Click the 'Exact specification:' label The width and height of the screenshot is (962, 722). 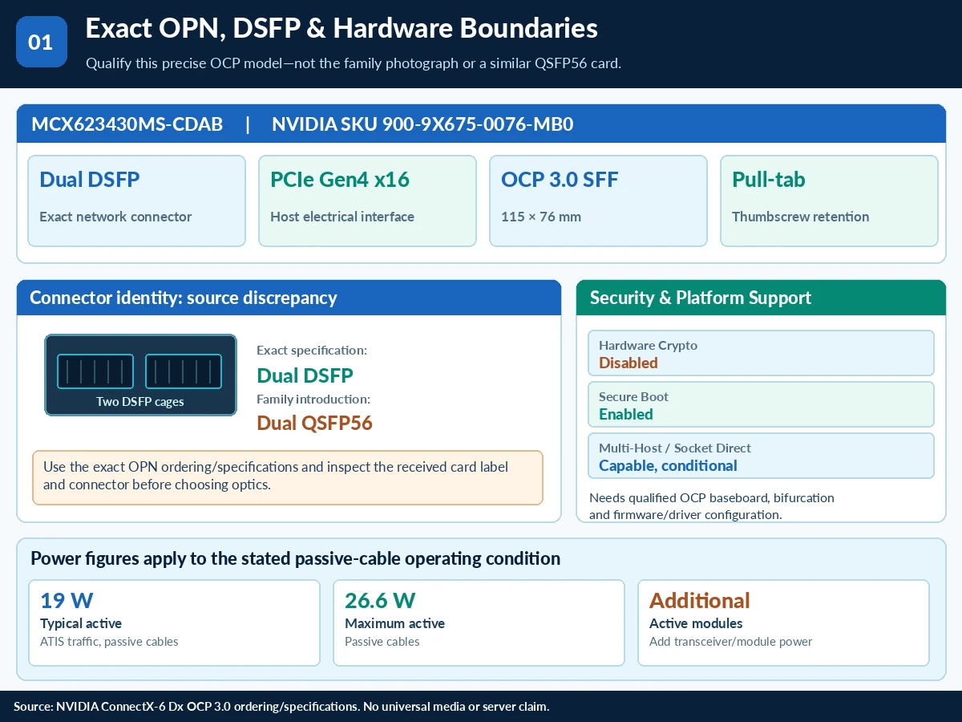point(312,351)
